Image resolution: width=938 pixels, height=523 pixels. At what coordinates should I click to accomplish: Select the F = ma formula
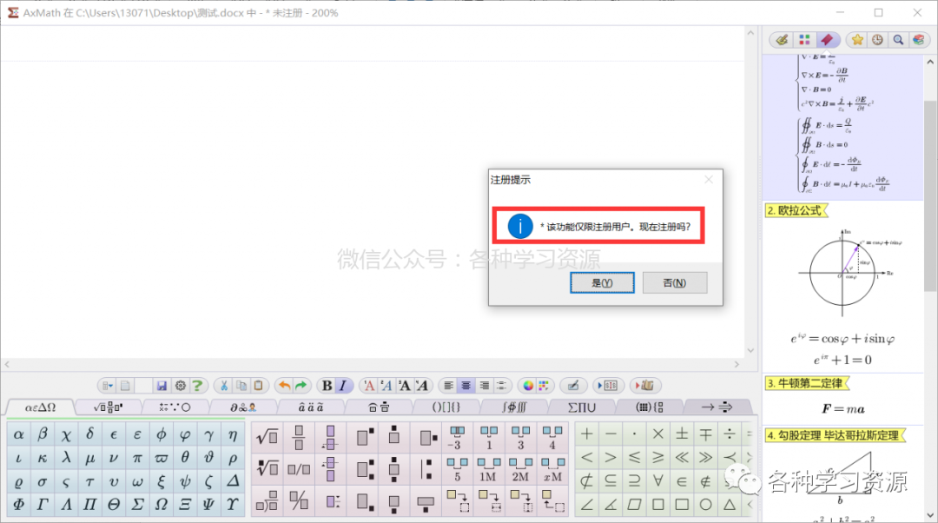(x=842, y=408)
